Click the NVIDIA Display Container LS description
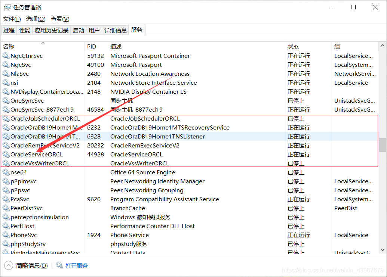Image resolution: width=387 pixels, height=277 pixels. 148,92
